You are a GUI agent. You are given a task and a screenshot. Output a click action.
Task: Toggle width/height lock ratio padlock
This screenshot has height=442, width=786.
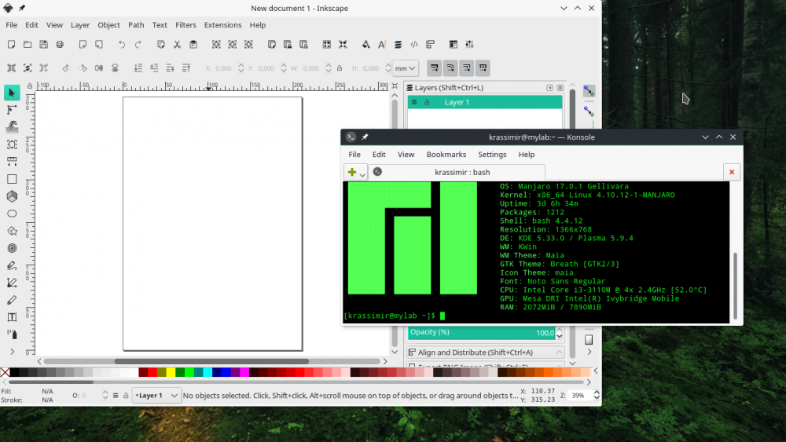[340, 68]
